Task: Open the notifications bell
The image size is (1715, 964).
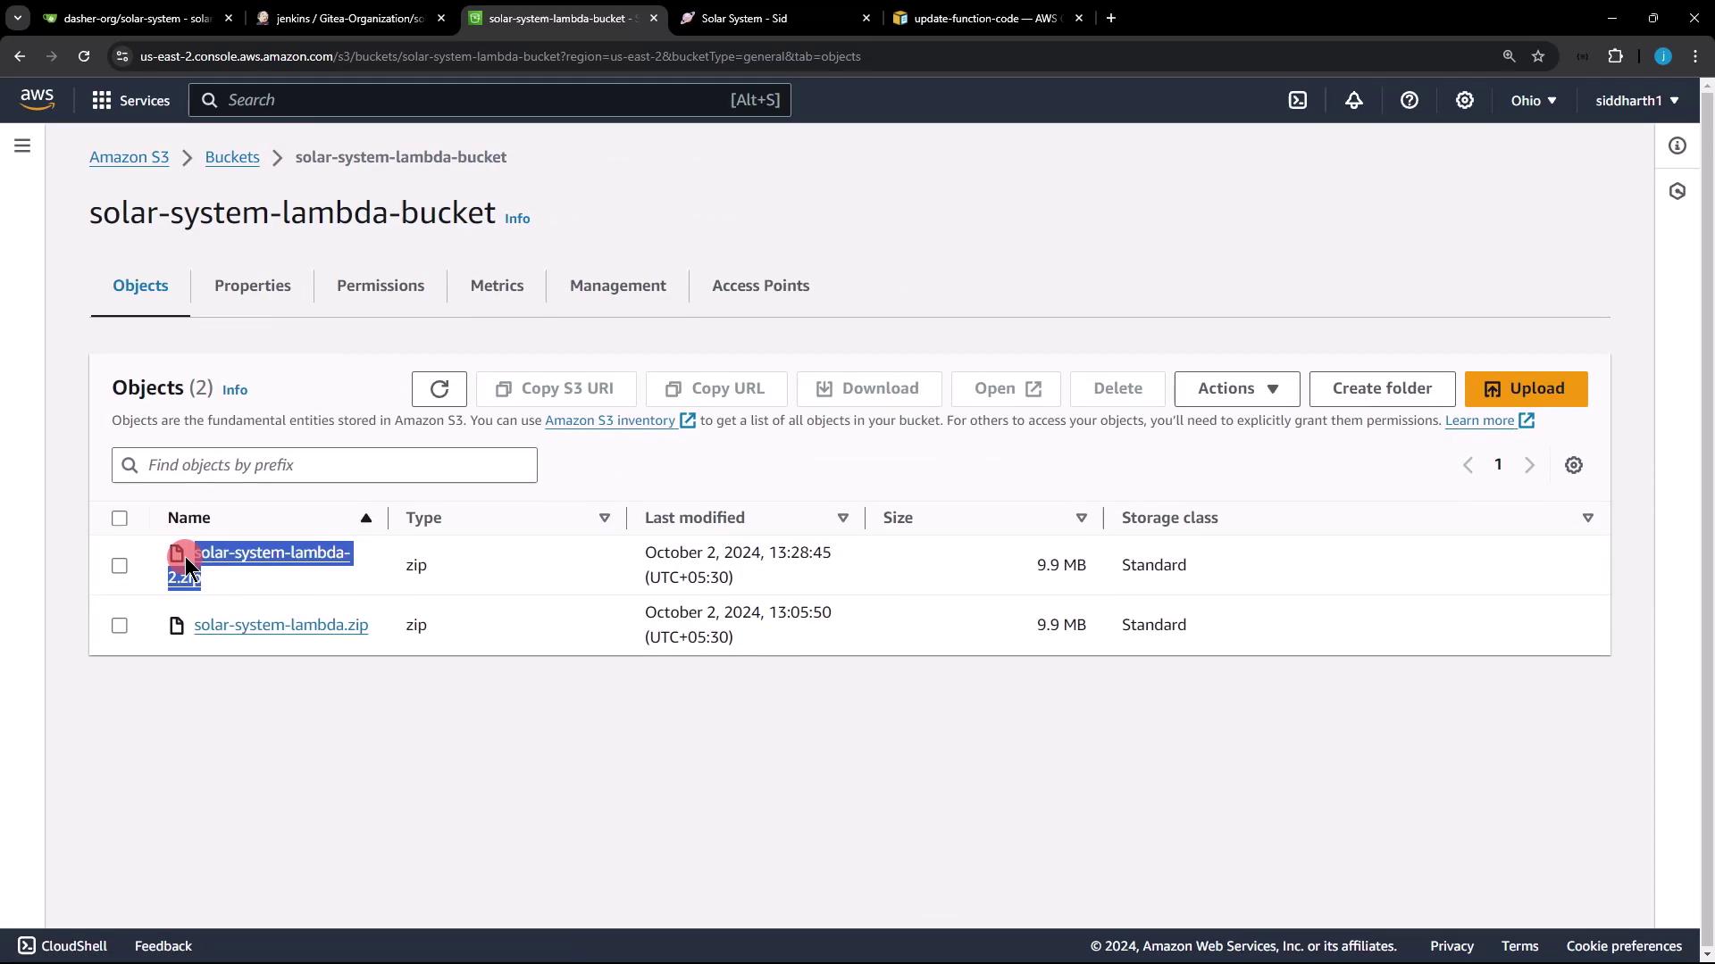Action: pyautogui.click(x=1354, y=100)
